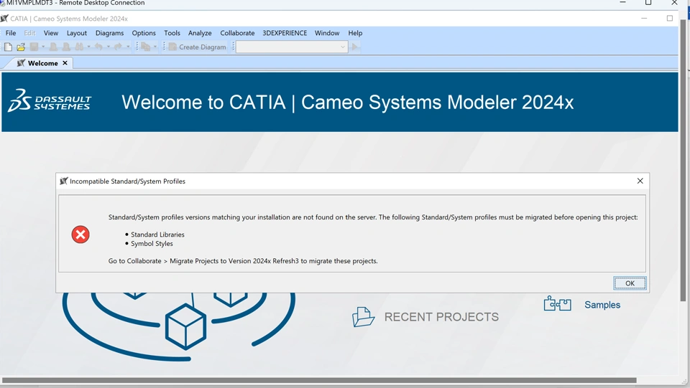Click the Samples puzzle piece icon

point(557,303)
